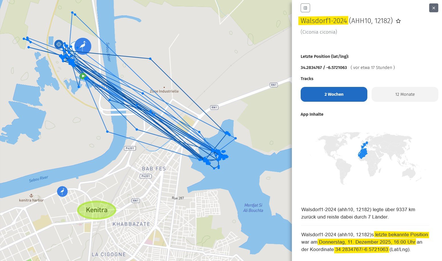Click the last position coordinates value
442x261 pixels.
[x=323, y=68]
